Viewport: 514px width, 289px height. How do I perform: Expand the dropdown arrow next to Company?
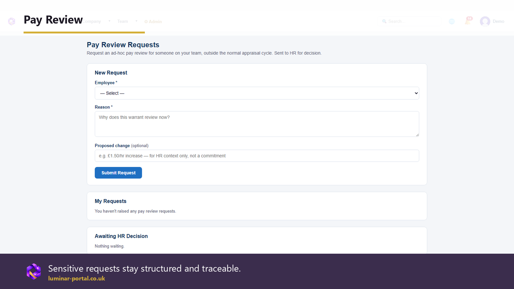coord(109,21)
